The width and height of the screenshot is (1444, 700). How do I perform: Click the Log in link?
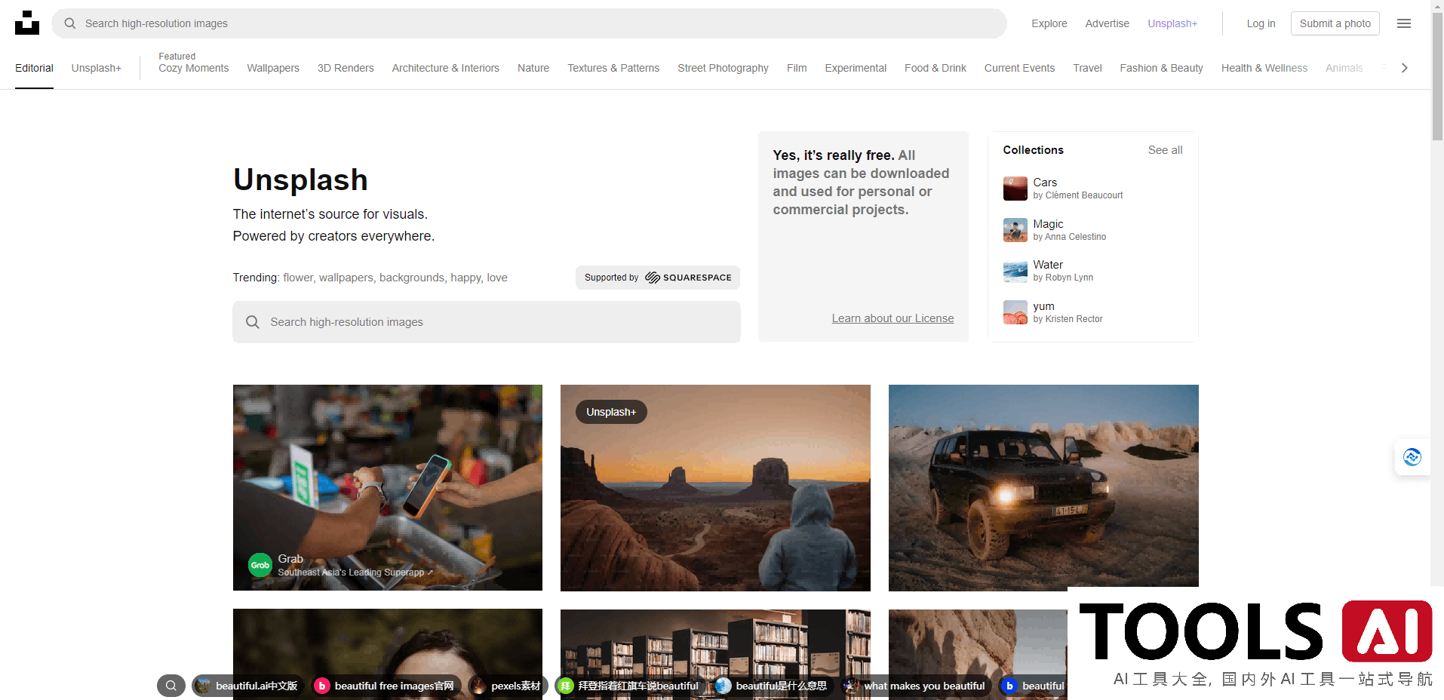[1261, 23]
